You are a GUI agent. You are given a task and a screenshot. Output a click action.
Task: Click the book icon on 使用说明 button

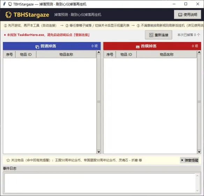tap(180, 15)
